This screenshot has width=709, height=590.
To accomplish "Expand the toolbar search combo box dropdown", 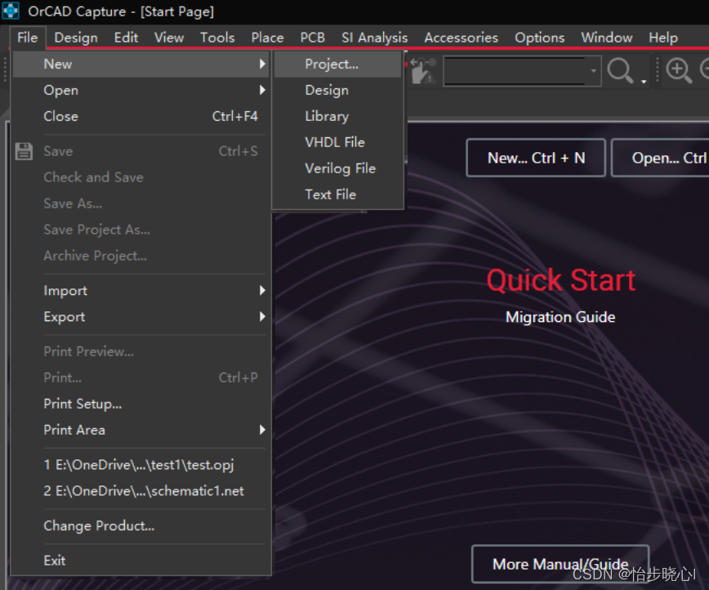I will (x=594, y=72).
